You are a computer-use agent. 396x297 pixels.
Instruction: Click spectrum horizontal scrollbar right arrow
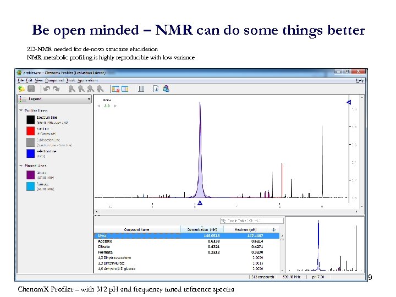[x=356, y=212]
